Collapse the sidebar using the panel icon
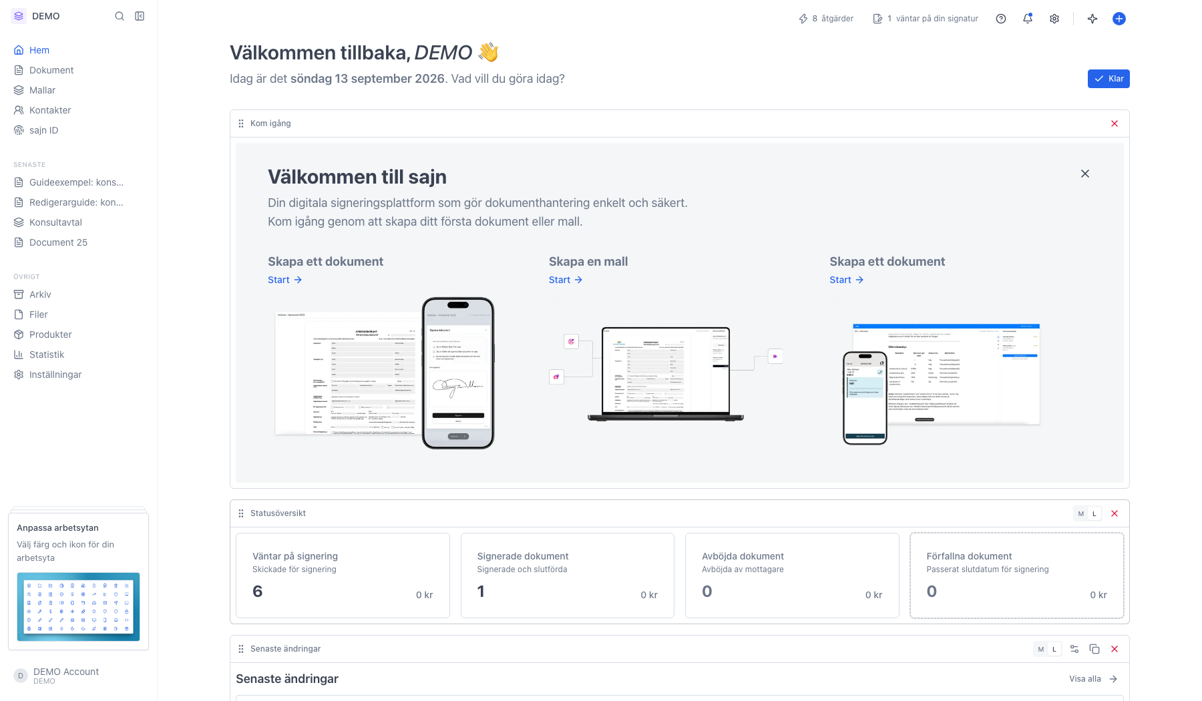1202x701 pixels. point(140,16)
